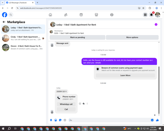Click the Call button for phone number

pos(66,109)
